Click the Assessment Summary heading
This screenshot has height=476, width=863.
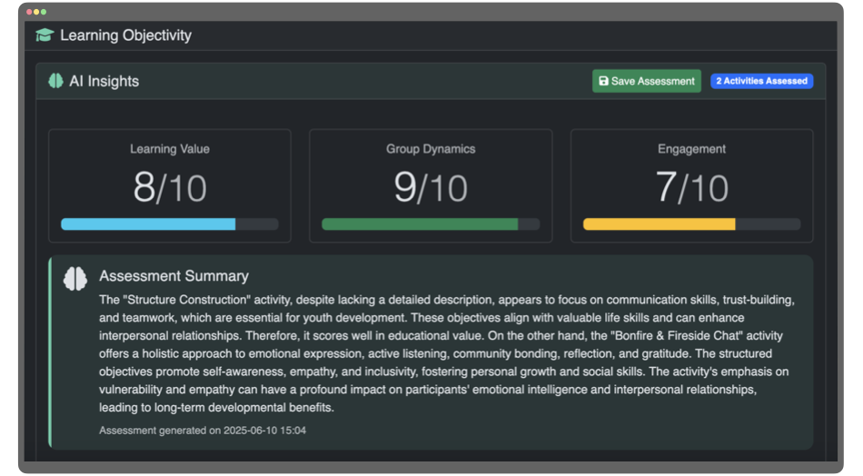tap(174, 275)
